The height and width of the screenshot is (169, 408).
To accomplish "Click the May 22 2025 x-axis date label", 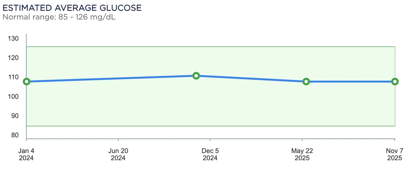I will coord(302,154).
